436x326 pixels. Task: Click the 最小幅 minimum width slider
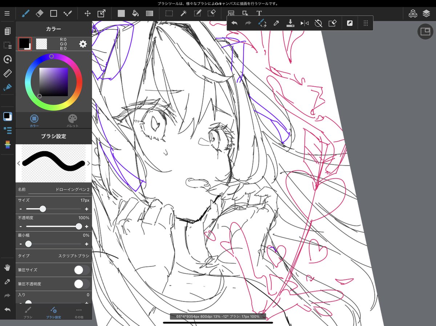(x=53, y=244)
